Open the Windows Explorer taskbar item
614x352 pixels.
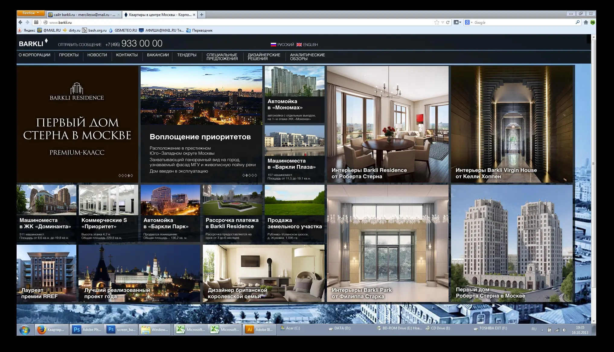pyautogui.click(x=155, y=330)
